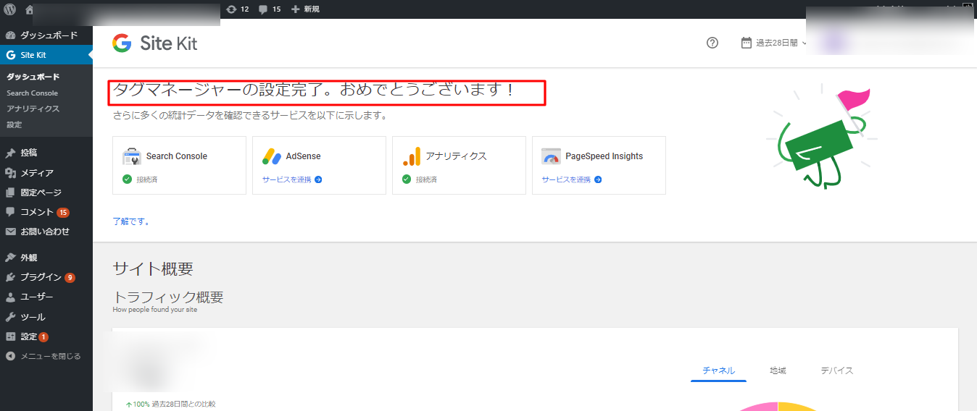
Task: Click the Search Console card icon
Action: tap(131, 156)
